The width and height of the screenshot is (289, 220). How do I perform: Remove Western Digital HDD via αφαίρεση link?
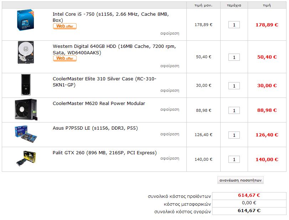pos(170,66)
